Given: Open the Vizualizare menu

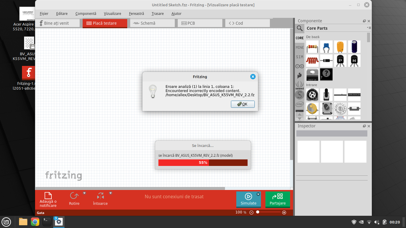Looking at the screenshot, I should (113, 14).
